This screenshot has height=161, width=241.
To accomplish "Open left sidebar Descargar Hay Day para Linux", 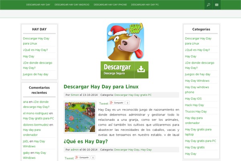I will point(36,41).
